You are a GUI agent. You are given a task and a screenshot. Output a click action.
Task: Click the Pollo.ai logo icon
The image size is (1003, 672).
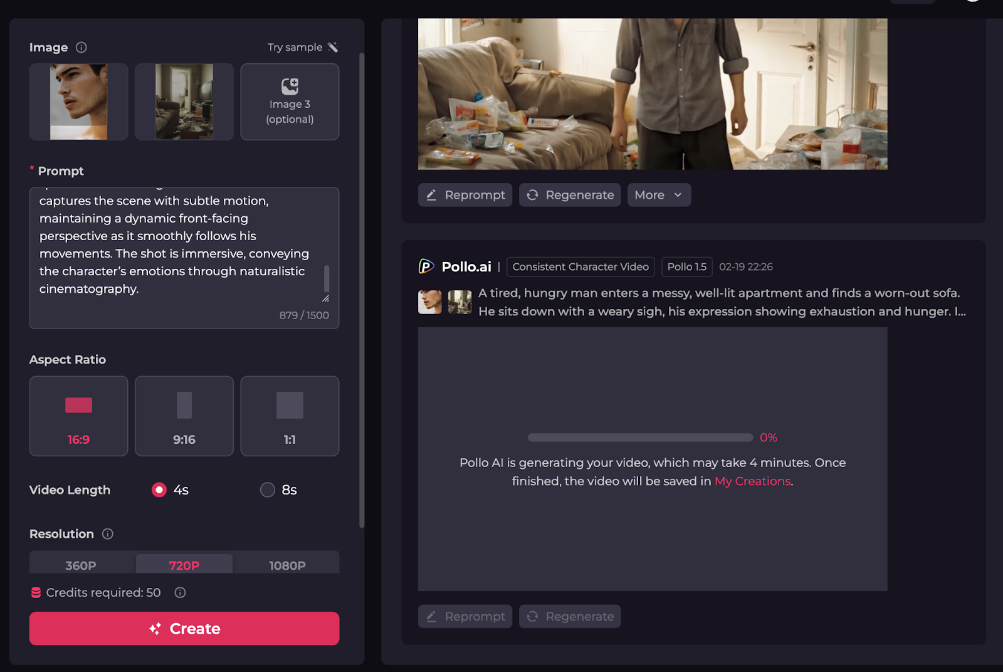pos(426,267)
